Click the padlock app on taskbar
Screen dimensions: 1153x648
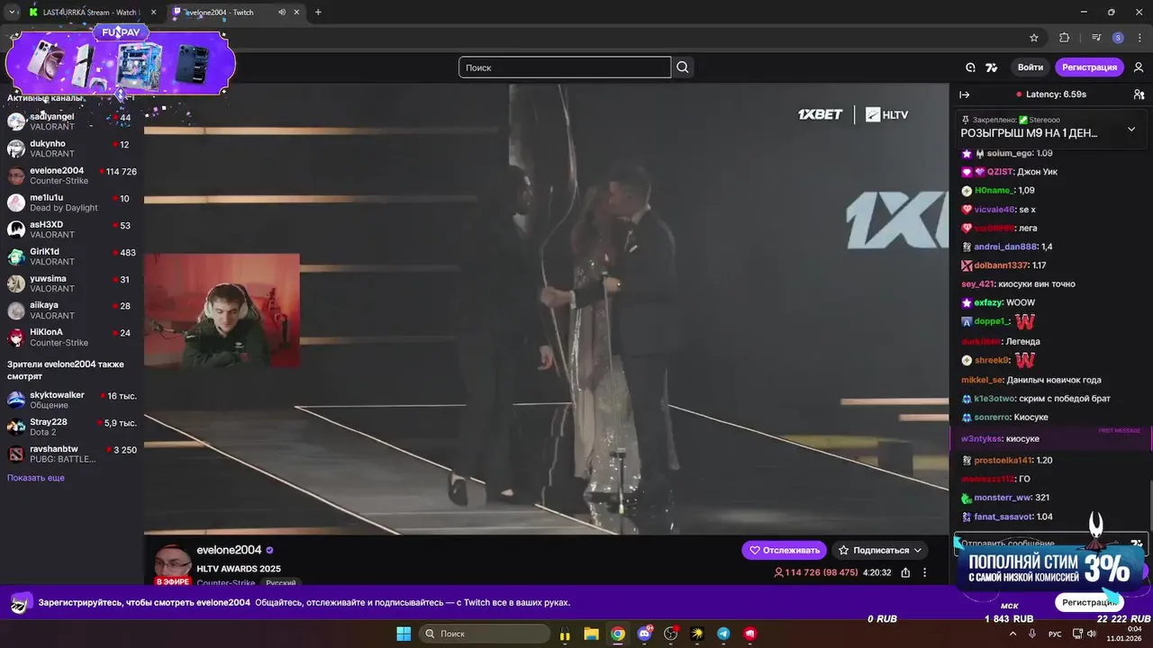pos(565,634)
